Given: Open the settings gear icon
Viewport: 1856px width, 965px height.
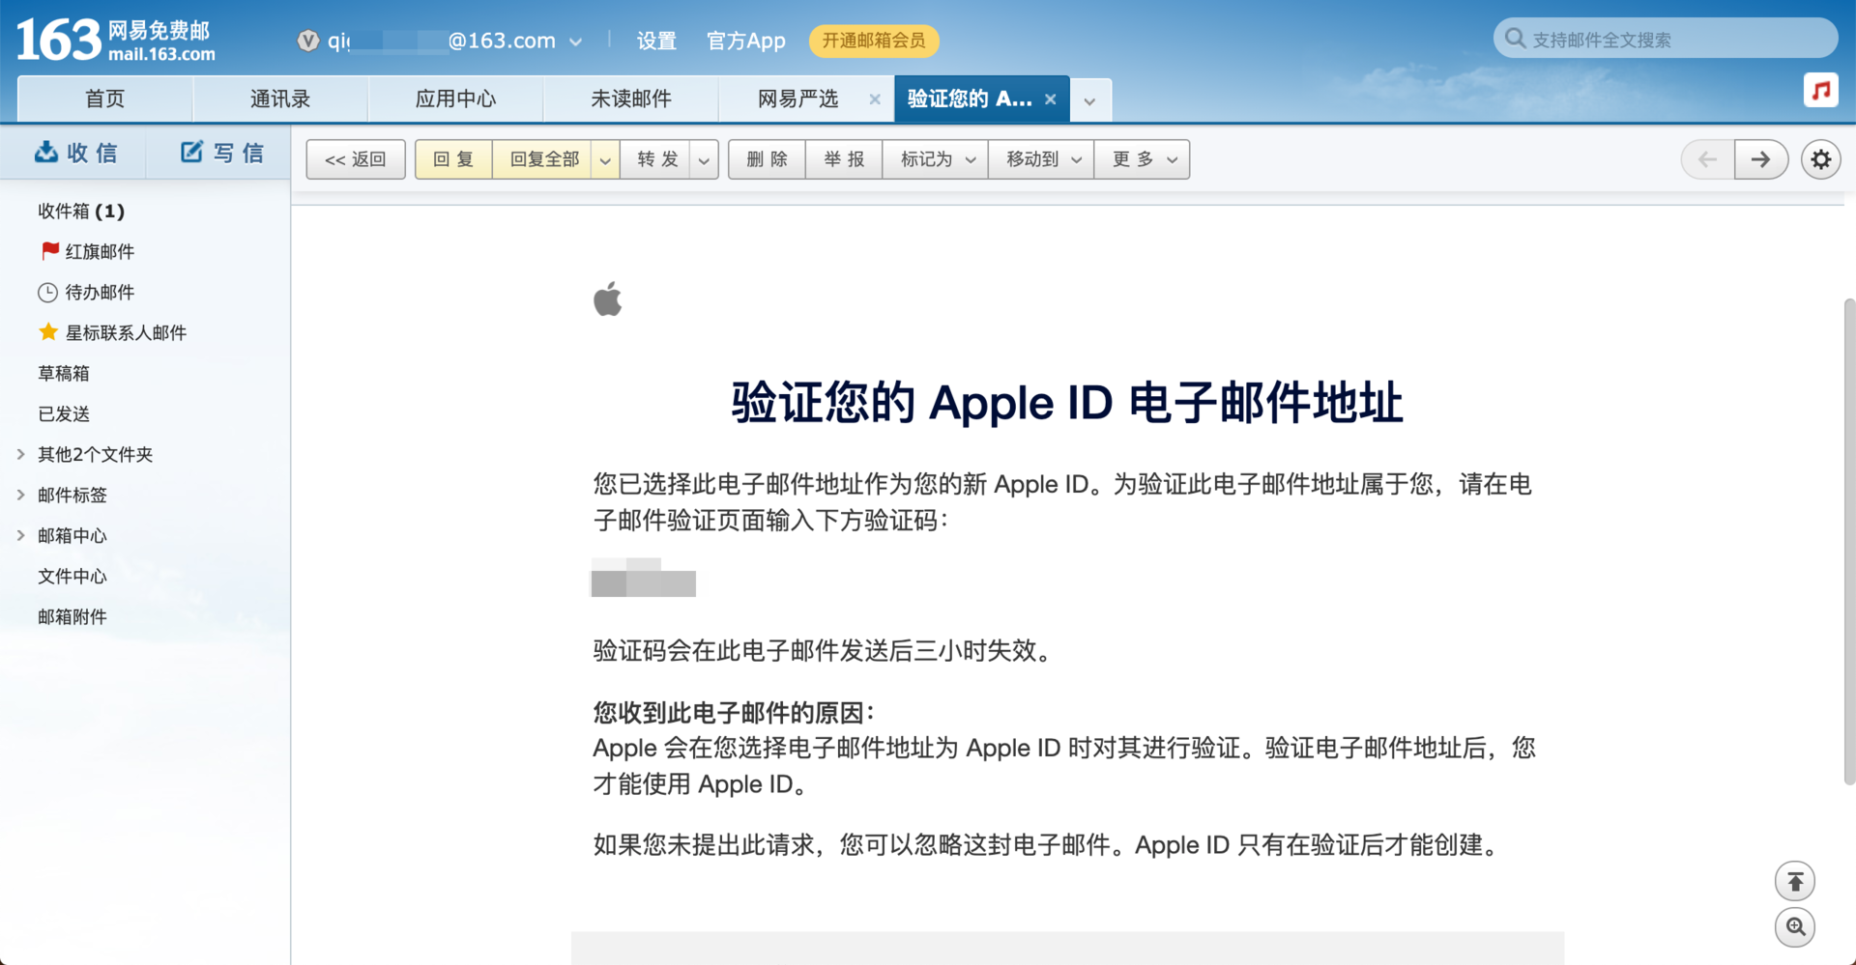Looking at the screenshot, I should (x=1820, y=159).
